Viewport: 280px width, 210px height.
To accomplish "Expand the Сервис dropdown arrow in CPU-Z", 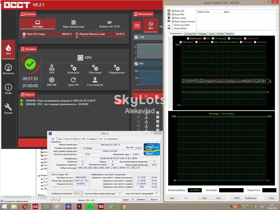I will [x=132, y=199].
